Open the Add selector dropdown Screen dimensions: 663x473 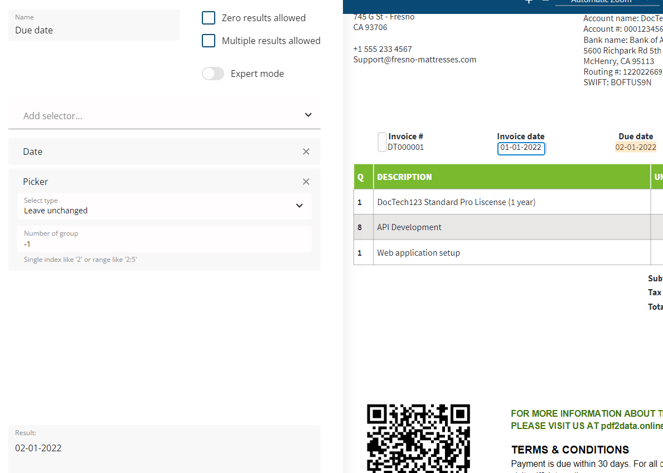[164, 115]
